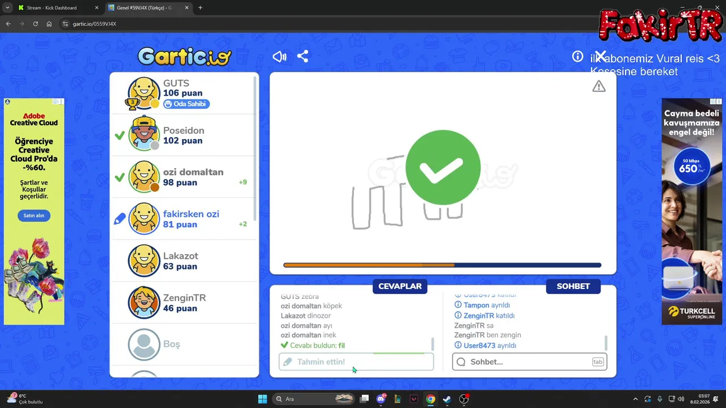Open Steam from the taskbar
Viewport: 726px width, 408px height.
[x=447, y=399]
